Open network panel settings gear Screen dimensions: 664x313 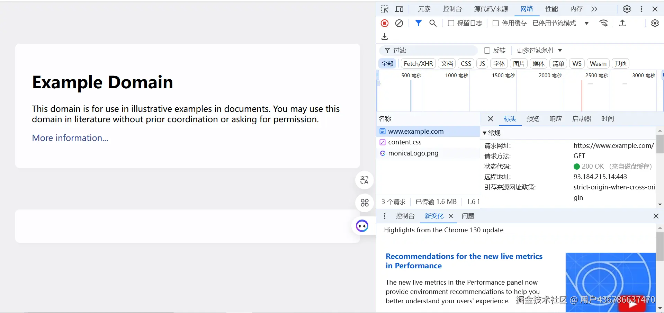pyautogui.click(x=655, y=23)
